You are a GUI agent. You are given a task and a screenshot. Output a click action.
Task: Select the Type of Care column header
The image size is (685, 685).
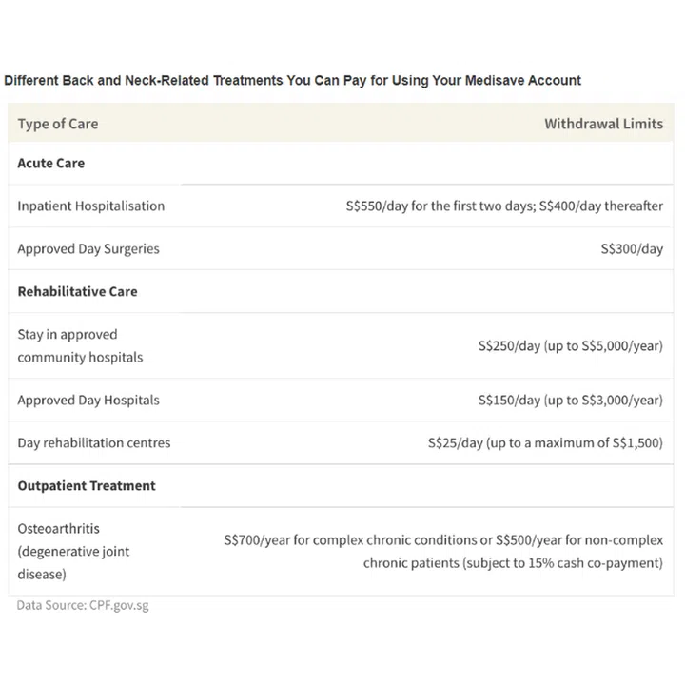57,124
